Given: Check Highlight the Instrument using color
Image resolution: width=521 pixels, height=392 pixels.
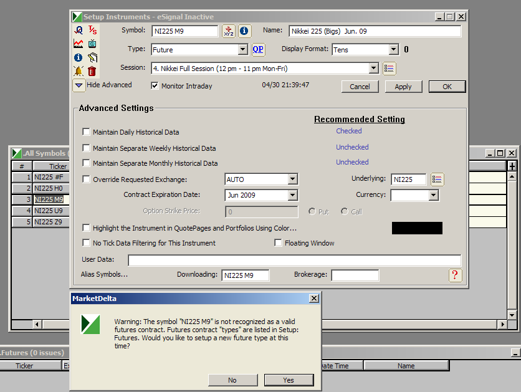Looking at the screenshot, I should tap(86, 227).
